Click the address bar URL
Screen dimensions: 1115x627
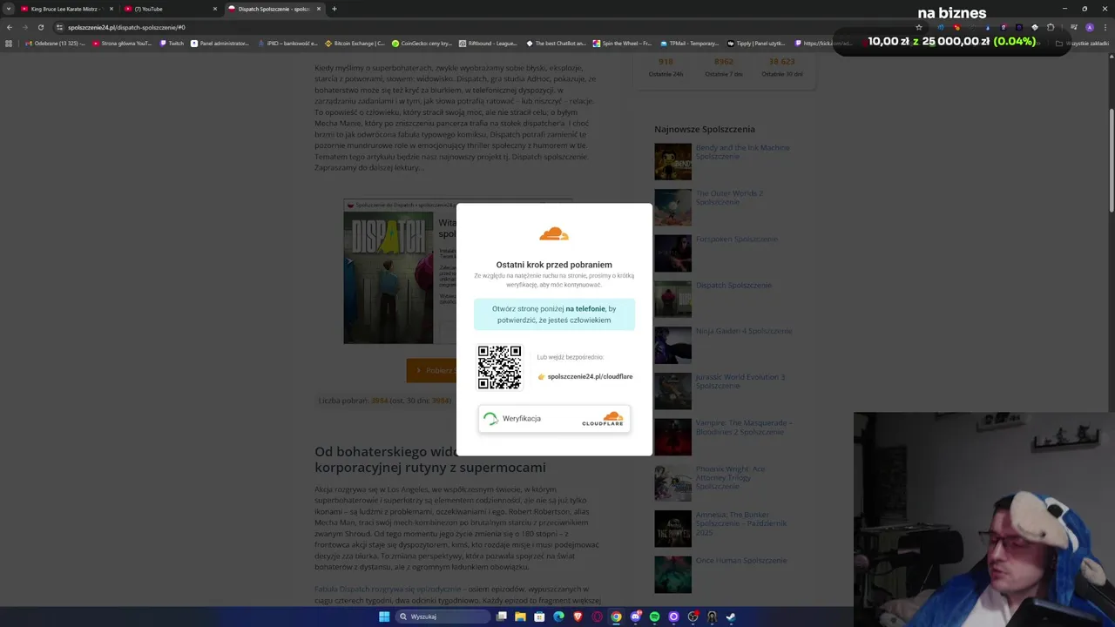[x=126, y=27]
